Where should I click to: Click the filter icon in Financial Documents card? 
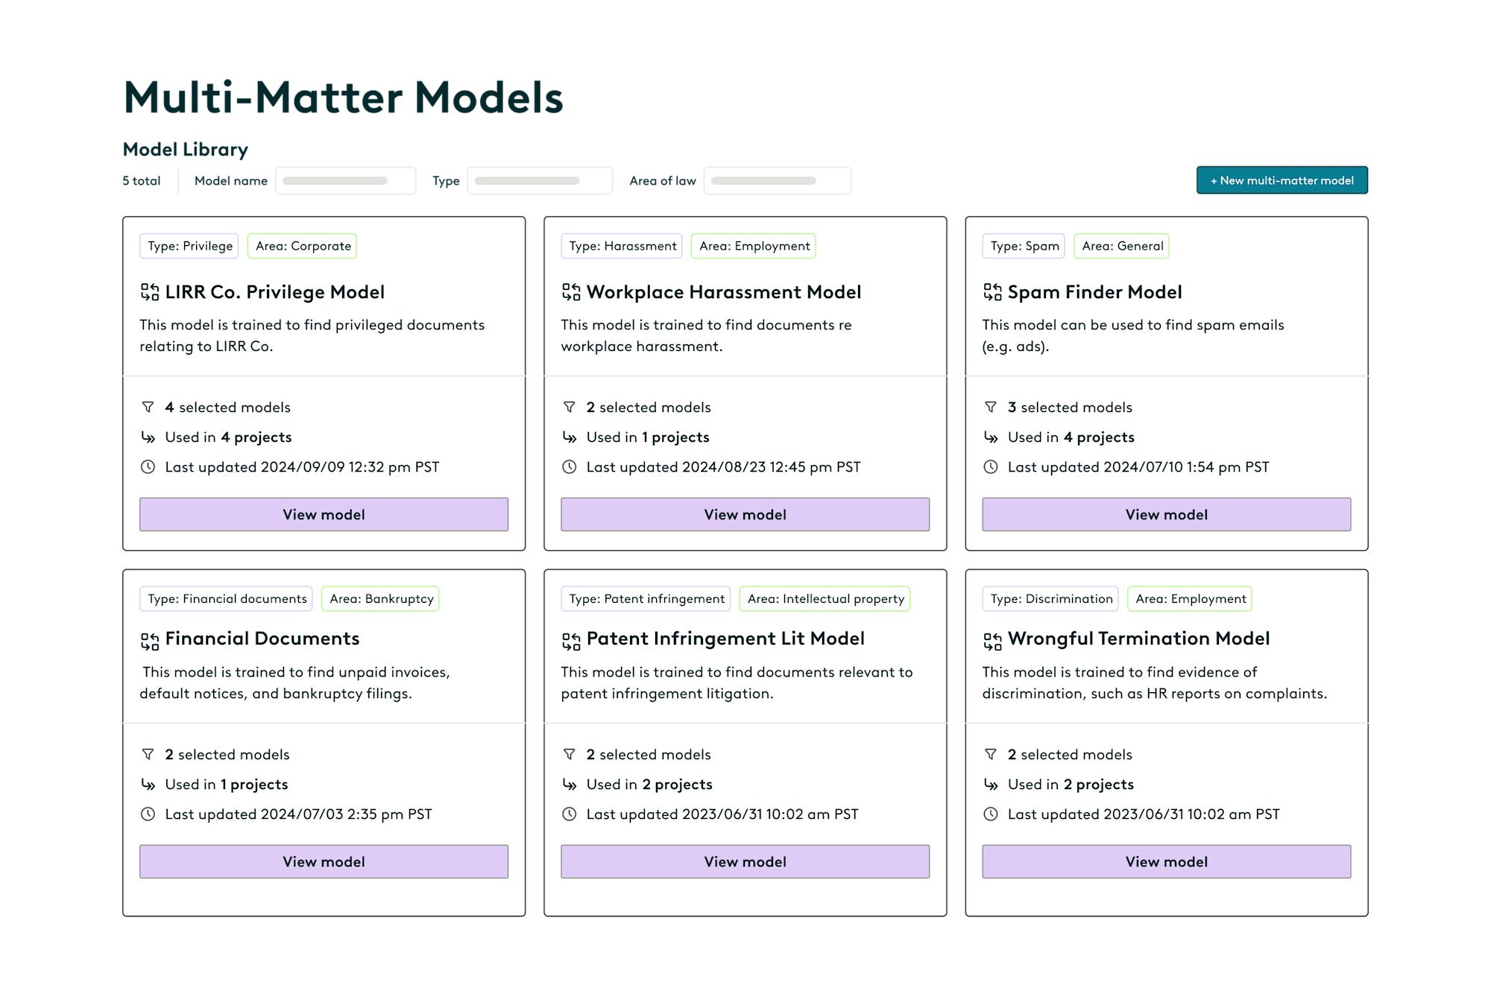click(x=148, y=754)
